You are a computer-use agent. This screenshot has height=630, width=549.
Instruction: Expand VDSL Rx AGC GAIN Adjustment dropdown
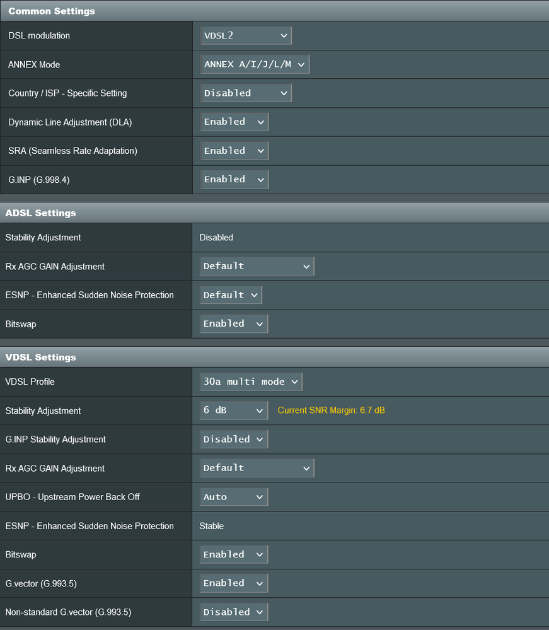tap(257, 468)
